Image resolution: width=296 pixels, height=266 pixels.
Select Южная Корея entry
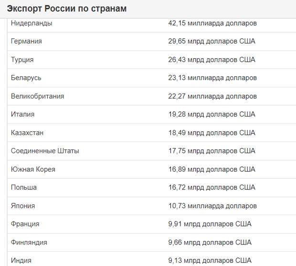click(33, 169)
